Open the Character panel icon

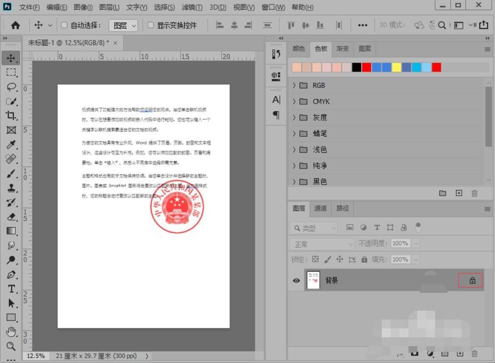[276, 100]
